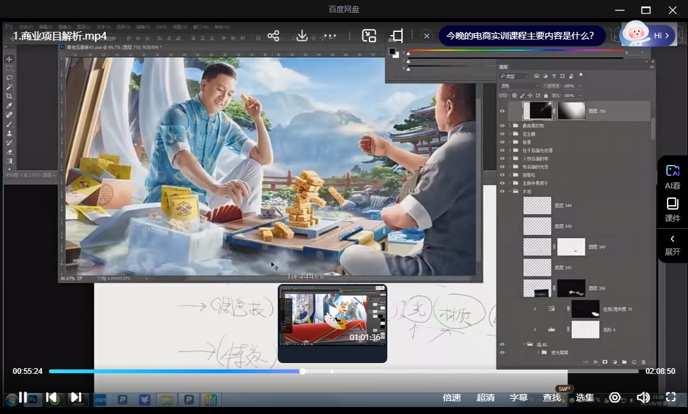Select the Eyedropper tool

click(9, 105)
